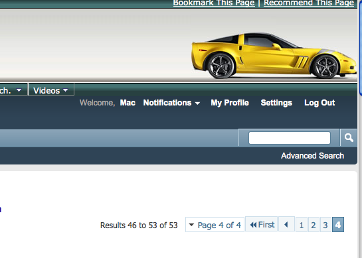
Task: Focus the forum search text field
Action: pyautogui.click(x=290, y=138)
